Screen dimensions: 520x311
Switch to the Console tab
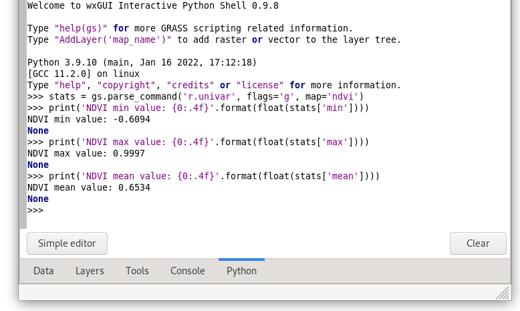187,271
